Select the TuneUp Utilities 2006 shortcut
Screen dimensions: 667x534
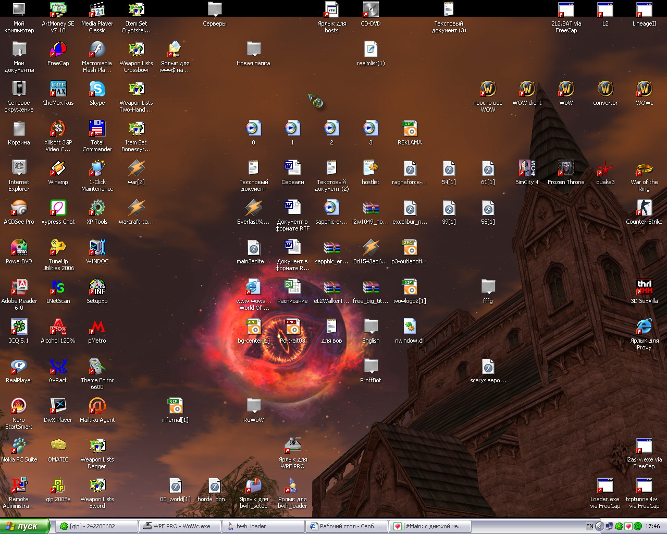[x=58, y=255]
